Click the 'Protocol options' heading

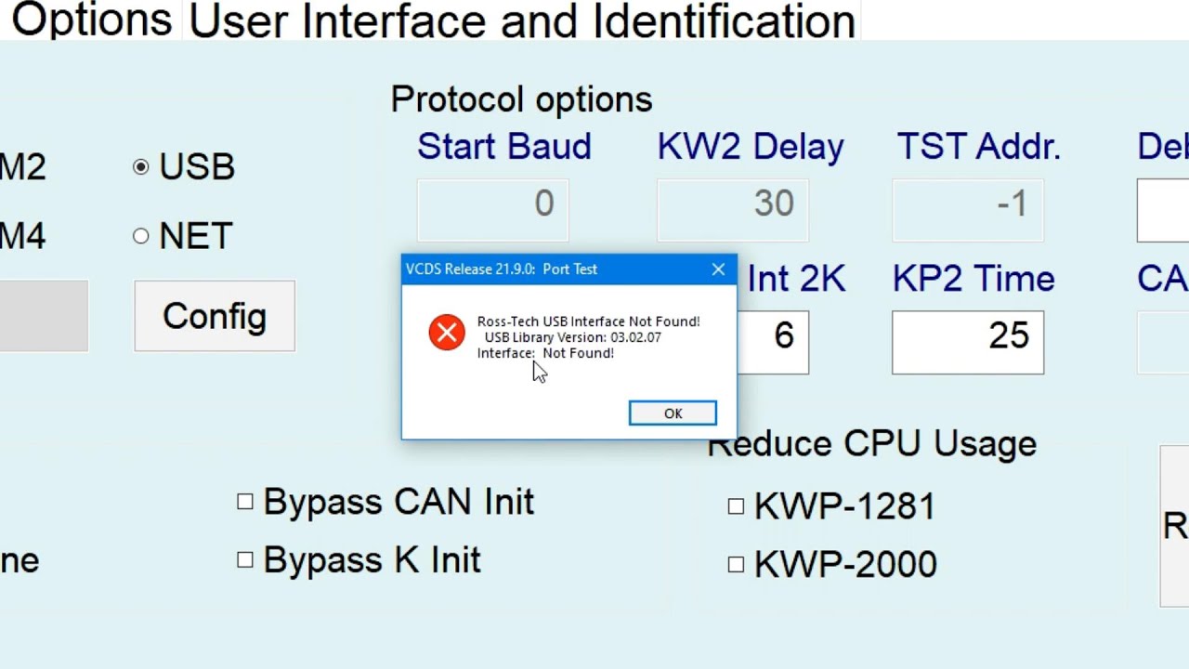coord(521,99)
